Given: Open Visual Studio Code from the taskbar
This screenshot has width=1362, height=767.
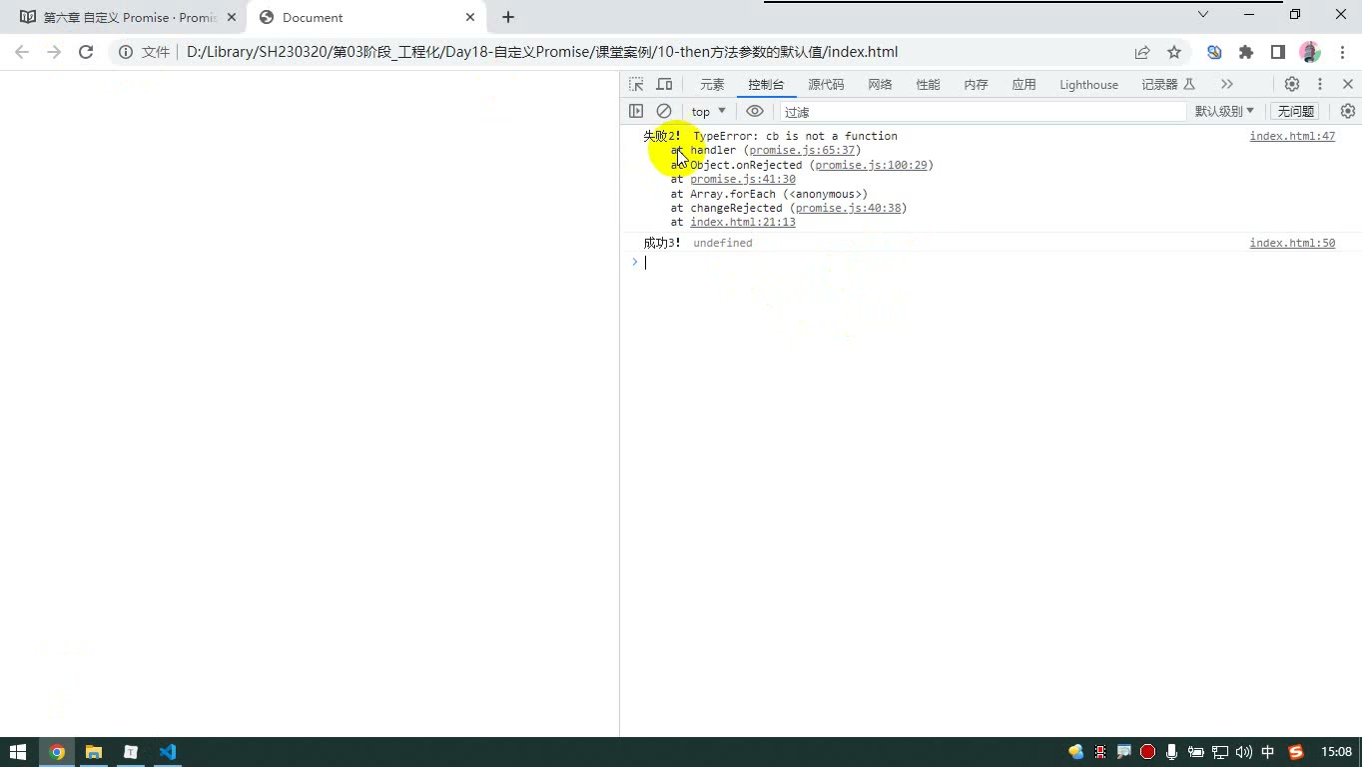Looking at the screenshot, I should coord(167,752).
